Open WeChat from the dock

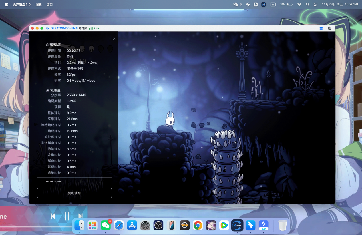(x=106, y=226)
